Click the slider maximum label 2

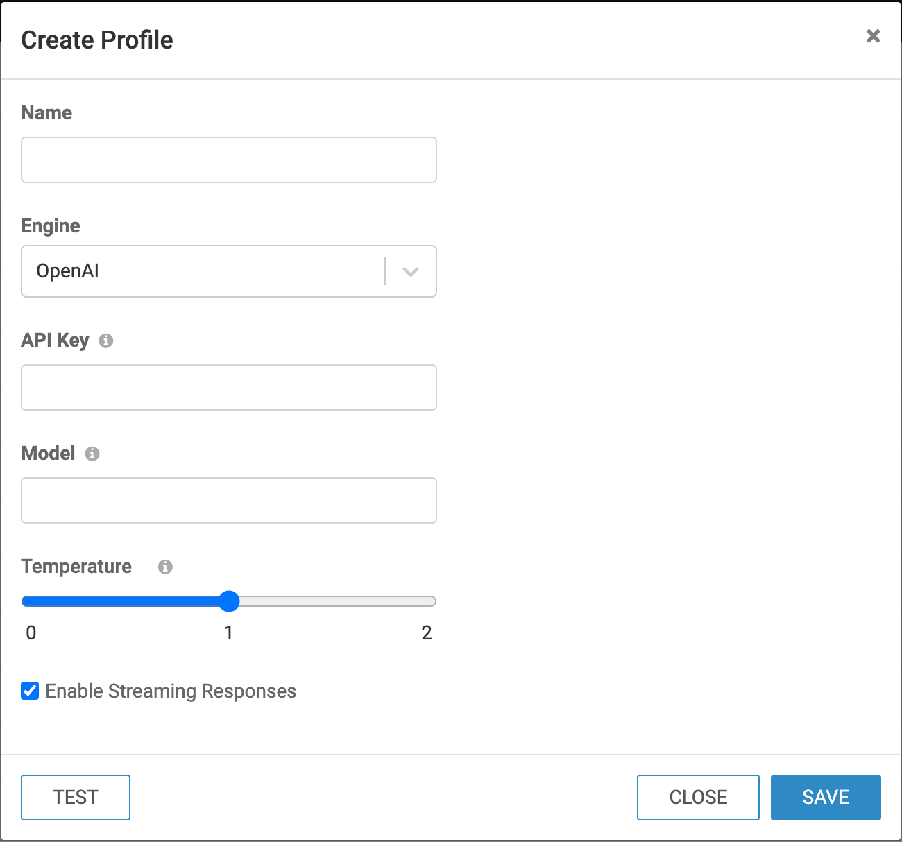coord(427,633)
